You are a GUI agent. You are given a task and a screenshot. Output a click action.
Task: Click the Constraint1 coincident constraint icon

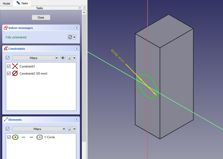point(15,66)
